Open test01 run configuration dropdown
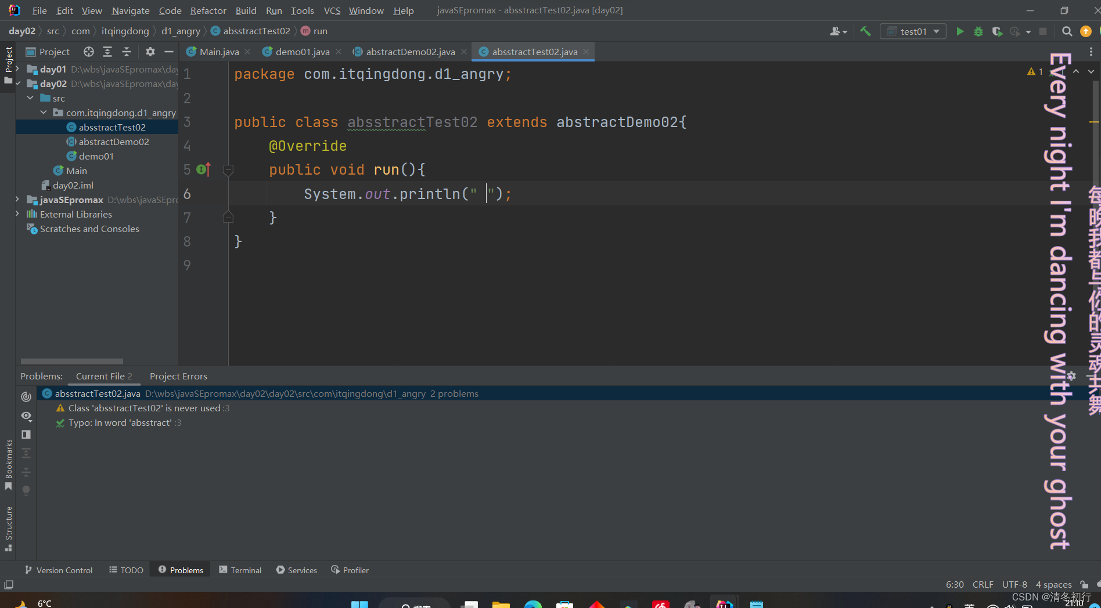 click(913, 31)
